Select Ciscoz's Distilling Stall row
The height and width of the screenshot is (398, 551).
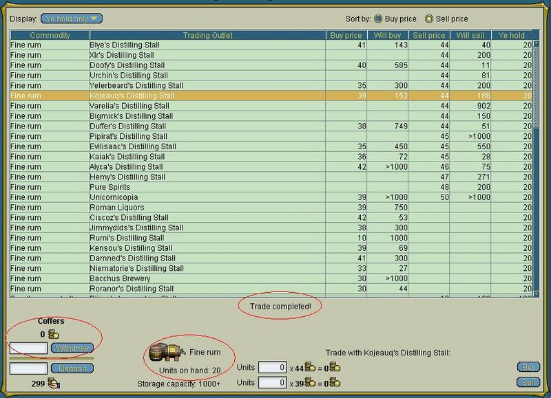(271, 218)
